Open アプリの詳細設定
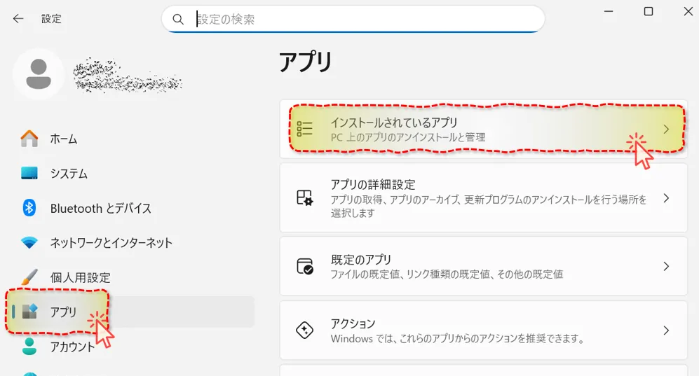The image size is (699, 376). pos(484,198)
